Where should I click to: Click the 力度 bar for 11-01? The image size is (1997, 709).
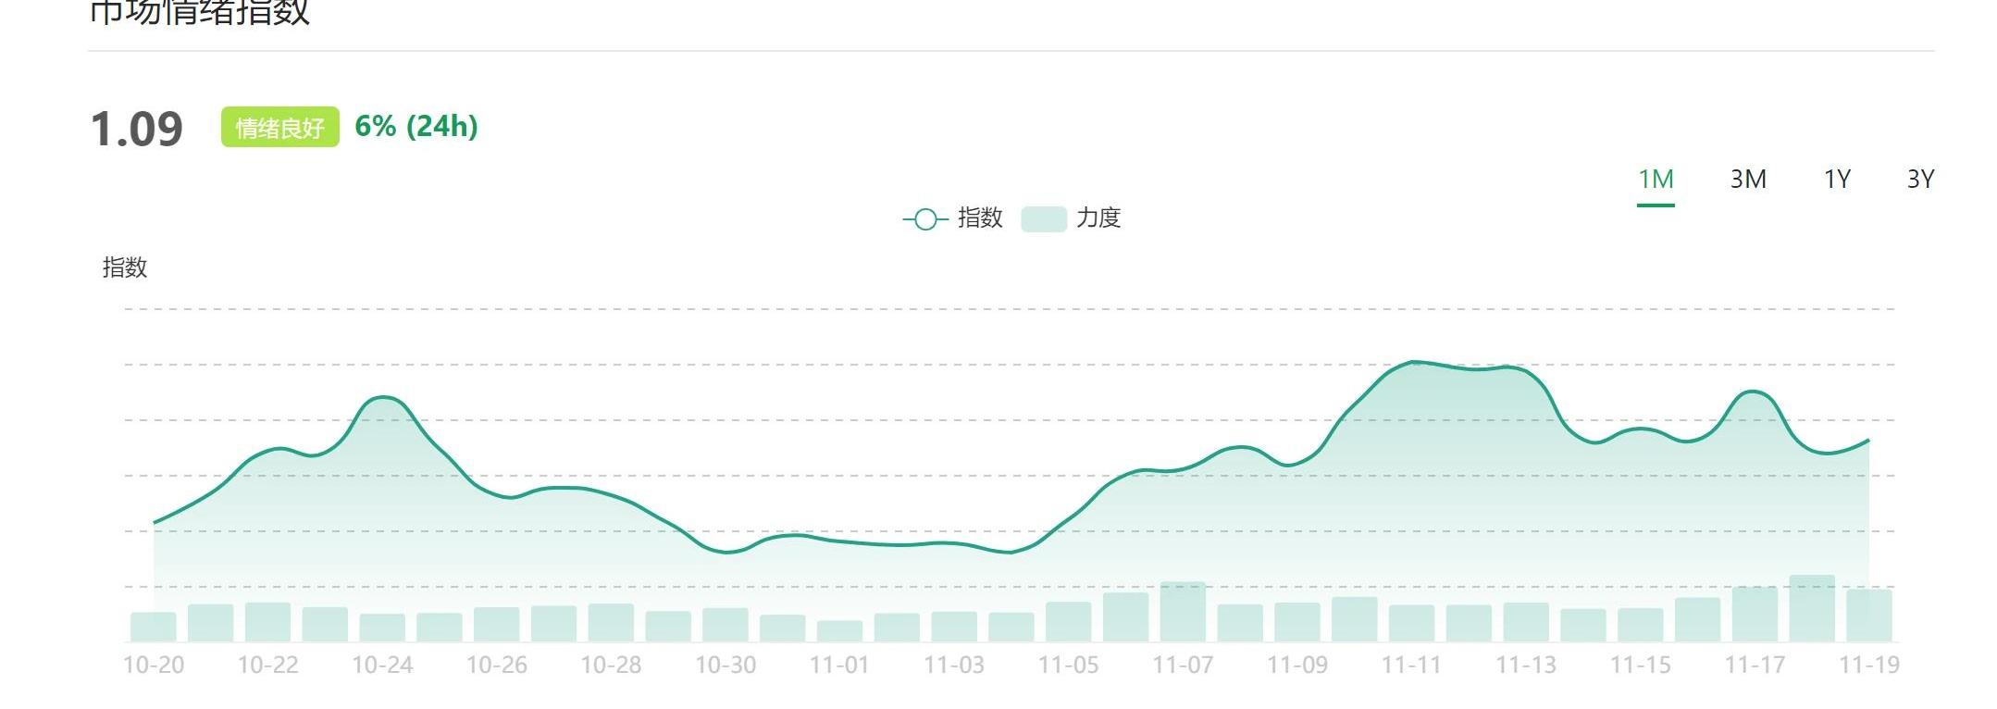click(x=839, y=631)
